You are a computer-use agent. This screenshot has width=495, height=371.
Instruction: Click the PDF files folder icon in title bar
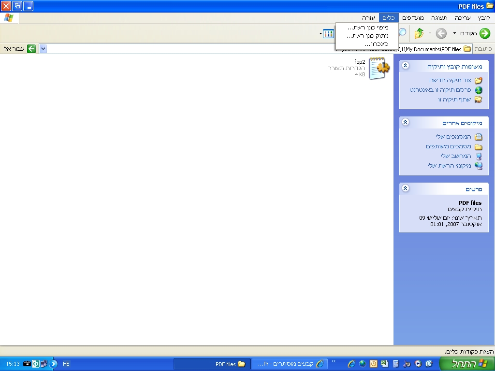(490, 6)
